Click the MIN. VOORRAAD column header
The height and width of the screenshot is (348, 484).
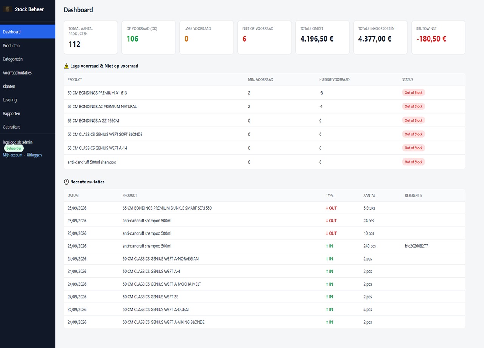click(x=261, y=80)
